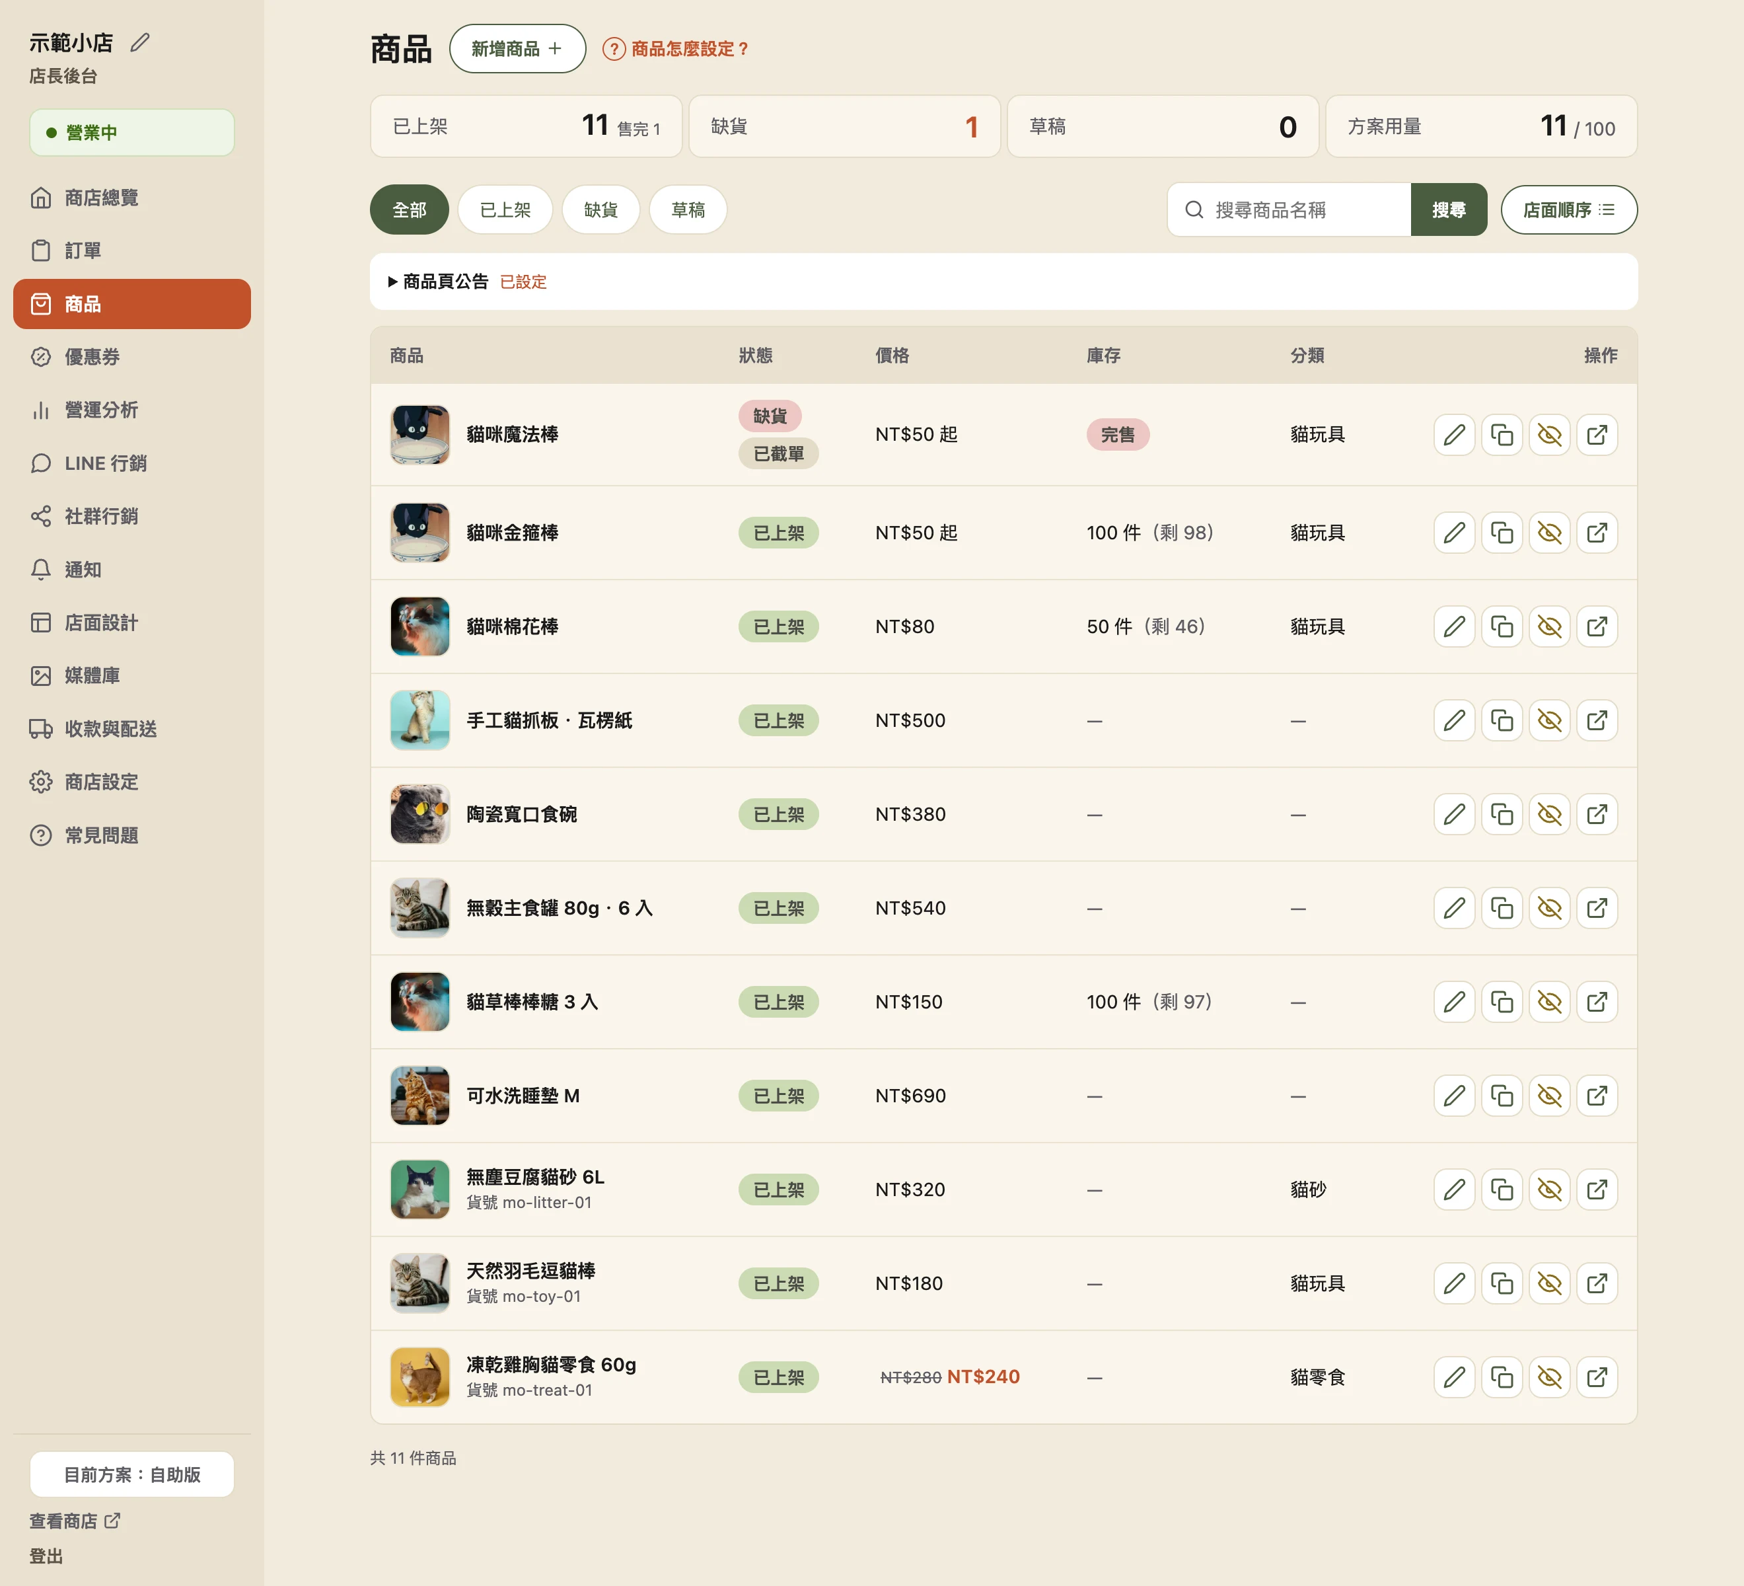Image resolution: width=1744 pixels, height=1586 pixels.
Task: Edit the 貓咪魔法棒 product
Action: [x=1454, y=434]
